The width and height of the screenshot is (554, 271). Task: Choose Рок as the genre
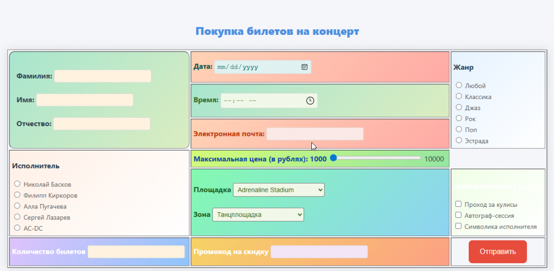(459, 118)
